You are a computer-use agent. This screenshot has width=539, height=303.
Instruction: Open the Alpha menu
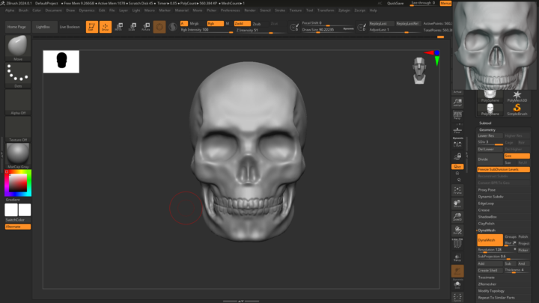(10, 10)
